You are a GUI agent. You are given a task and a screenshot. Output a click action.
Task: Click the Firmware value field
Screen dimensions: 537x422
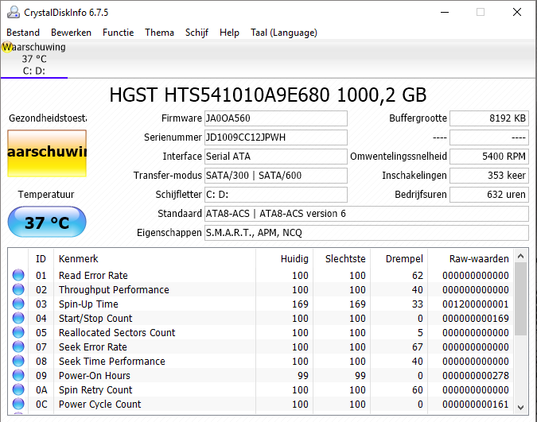[275, 118]
